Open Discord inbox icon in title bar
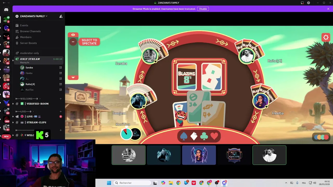The width and height of the screenshot is (333, 187). coord(302,3)
